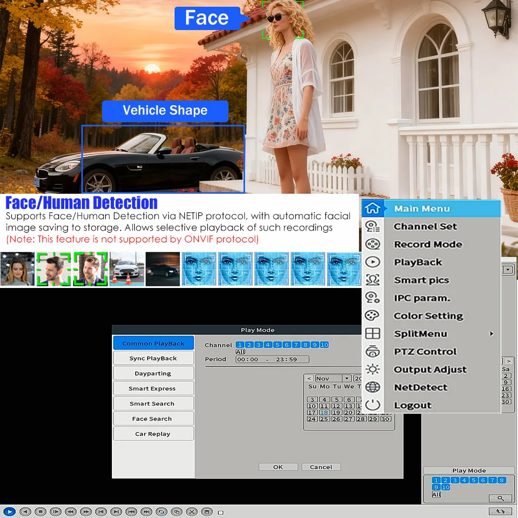518x518 pixels.
Task: Click the NetDetect globe icon
Action: point(372,387)
